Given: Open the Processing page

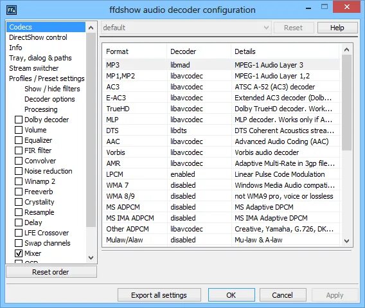Looking at the screenshot, I should pyautogui.click(x=41, y=109).
